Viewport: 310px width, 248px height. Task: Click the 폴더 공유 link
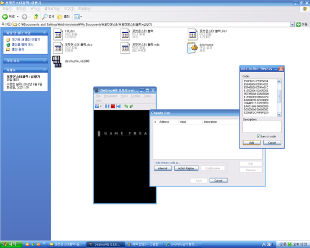(x=18, y=49)
